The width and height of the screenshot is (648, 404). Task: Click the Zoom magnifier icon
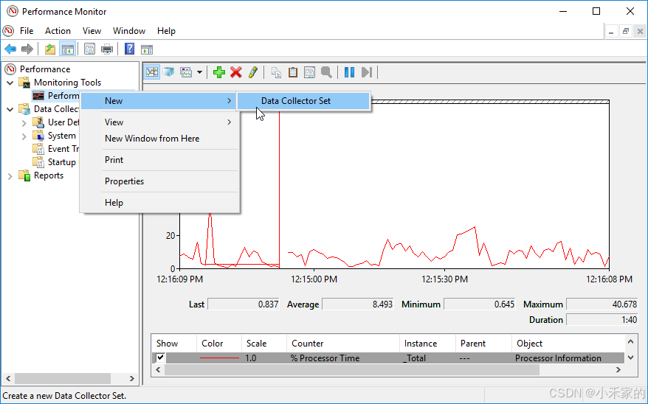click(326, 72)
